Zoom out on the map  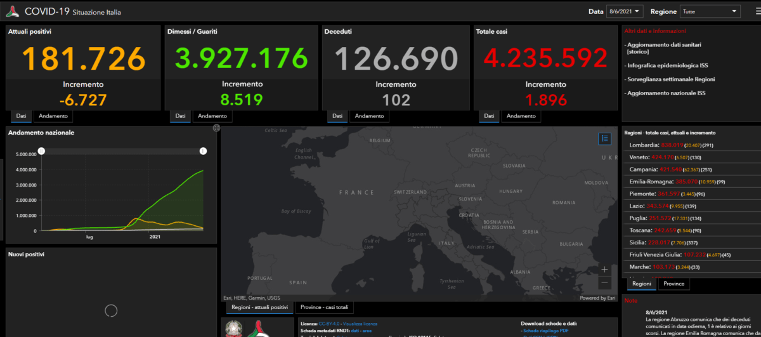pos(604,282)
